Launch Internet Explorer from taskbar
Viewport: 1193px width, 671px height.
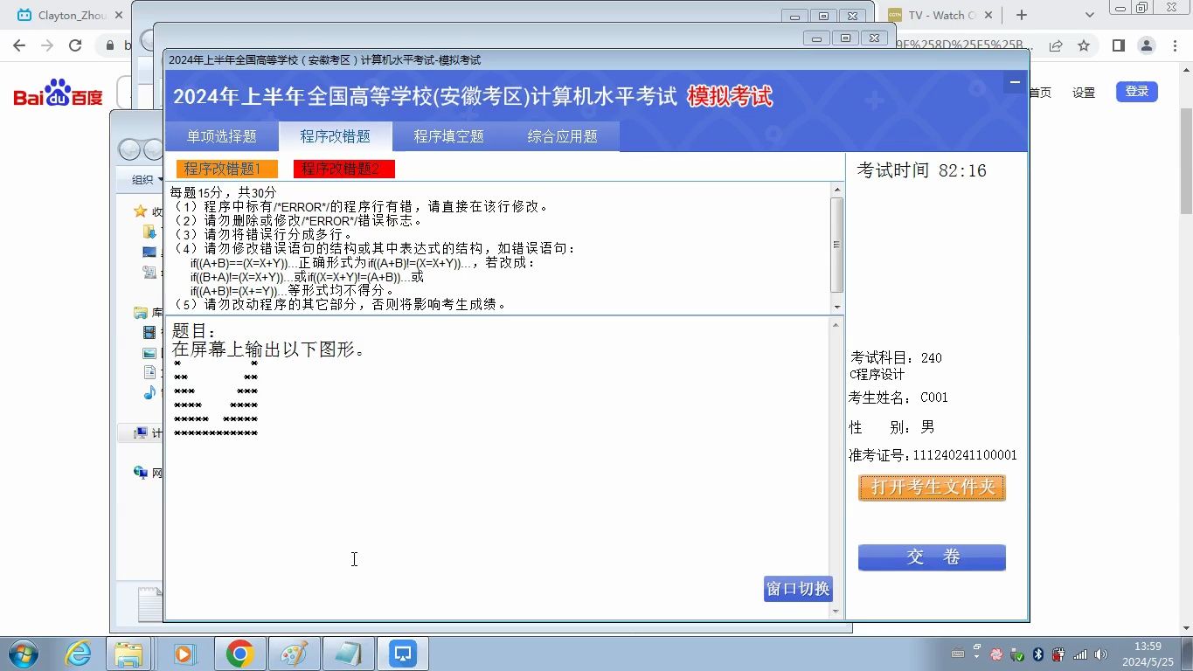point(78,654)
